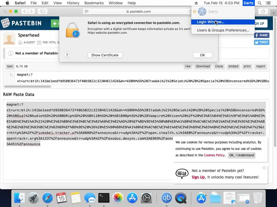Click Show Certificate button
The width and height of the screenshot is (277, 207).
(105, 55)
